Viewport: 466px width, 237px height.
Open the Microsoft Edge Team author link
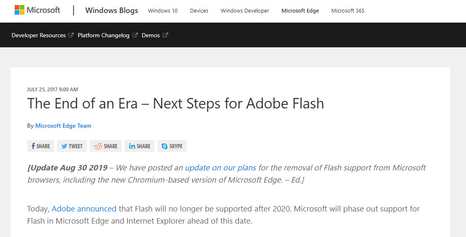(x=63, y=126)
